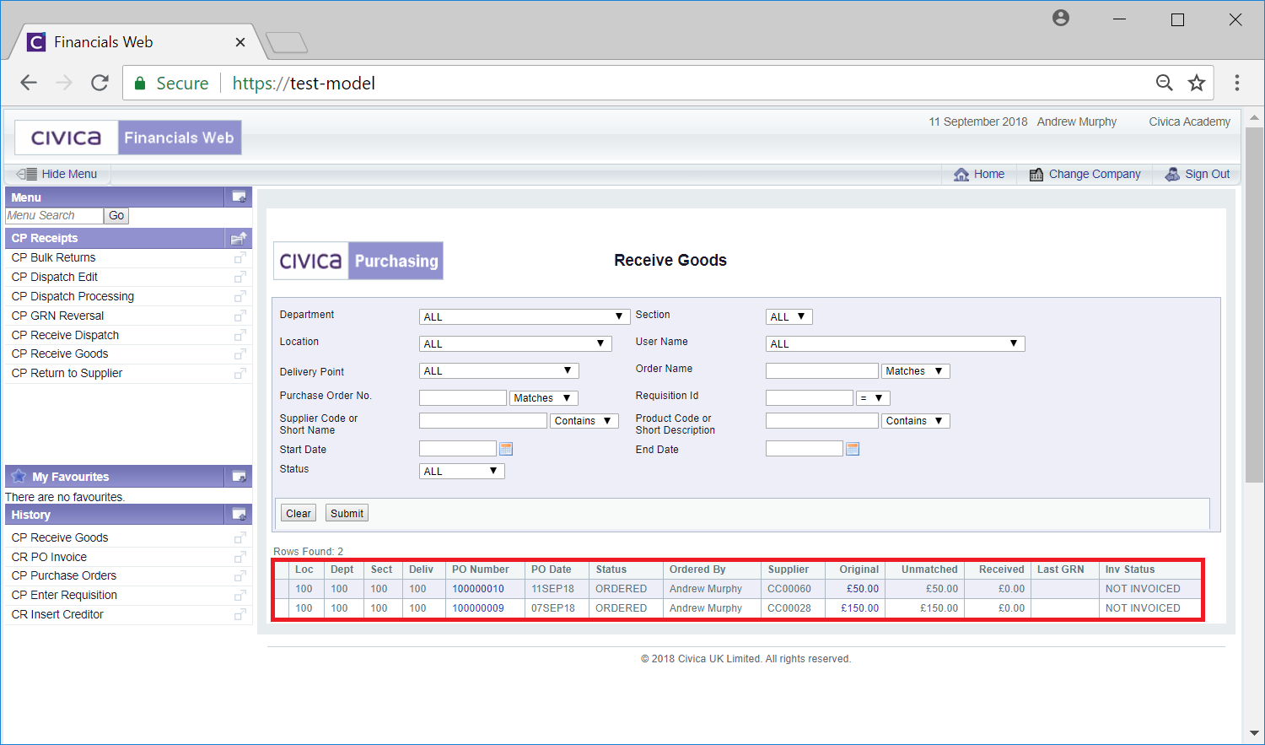Open CP Return to Supplier new window icon
Viewport: 1265px width, 745px height.
pos(240,373)
